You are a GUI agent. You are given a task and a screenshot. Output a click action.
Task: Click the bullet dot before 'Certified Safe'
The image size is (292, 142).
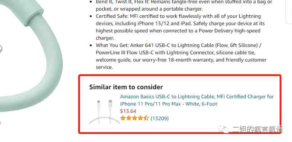click(x=91, y=16)
